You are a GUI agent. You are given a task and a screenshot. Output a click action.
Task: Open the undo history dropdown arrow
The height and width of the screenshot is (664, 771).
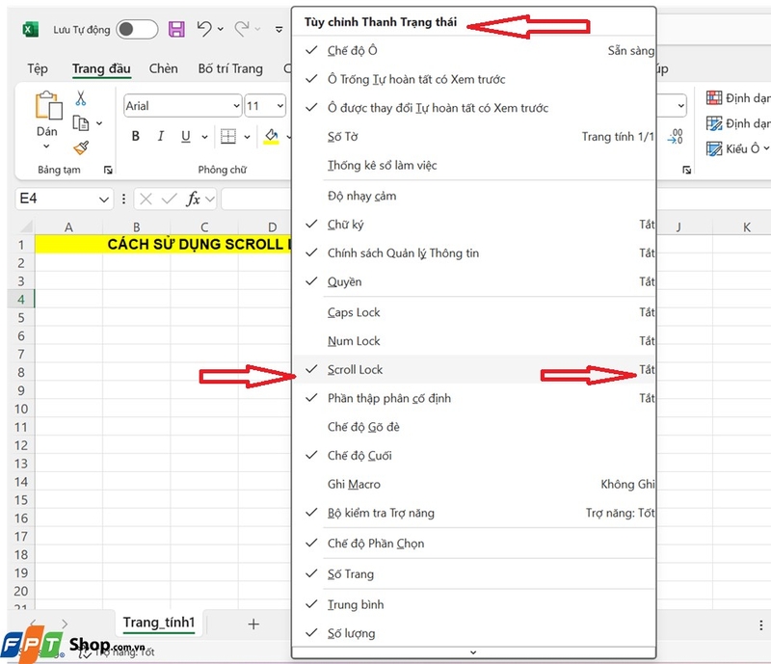221,30
